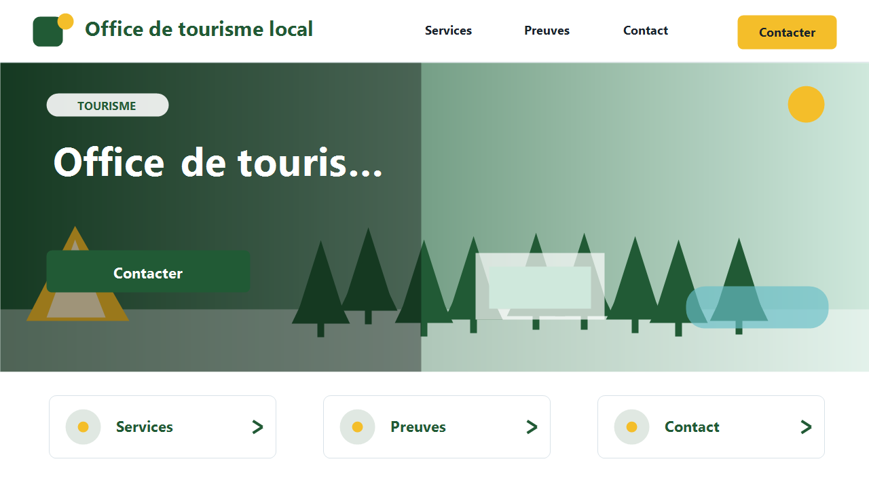The width and height of the screenshot is (869, 489).
Task: Click the TOURISME badge label
Action: [x=107, y=105]
